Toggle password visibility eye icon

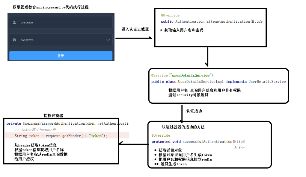108,40
